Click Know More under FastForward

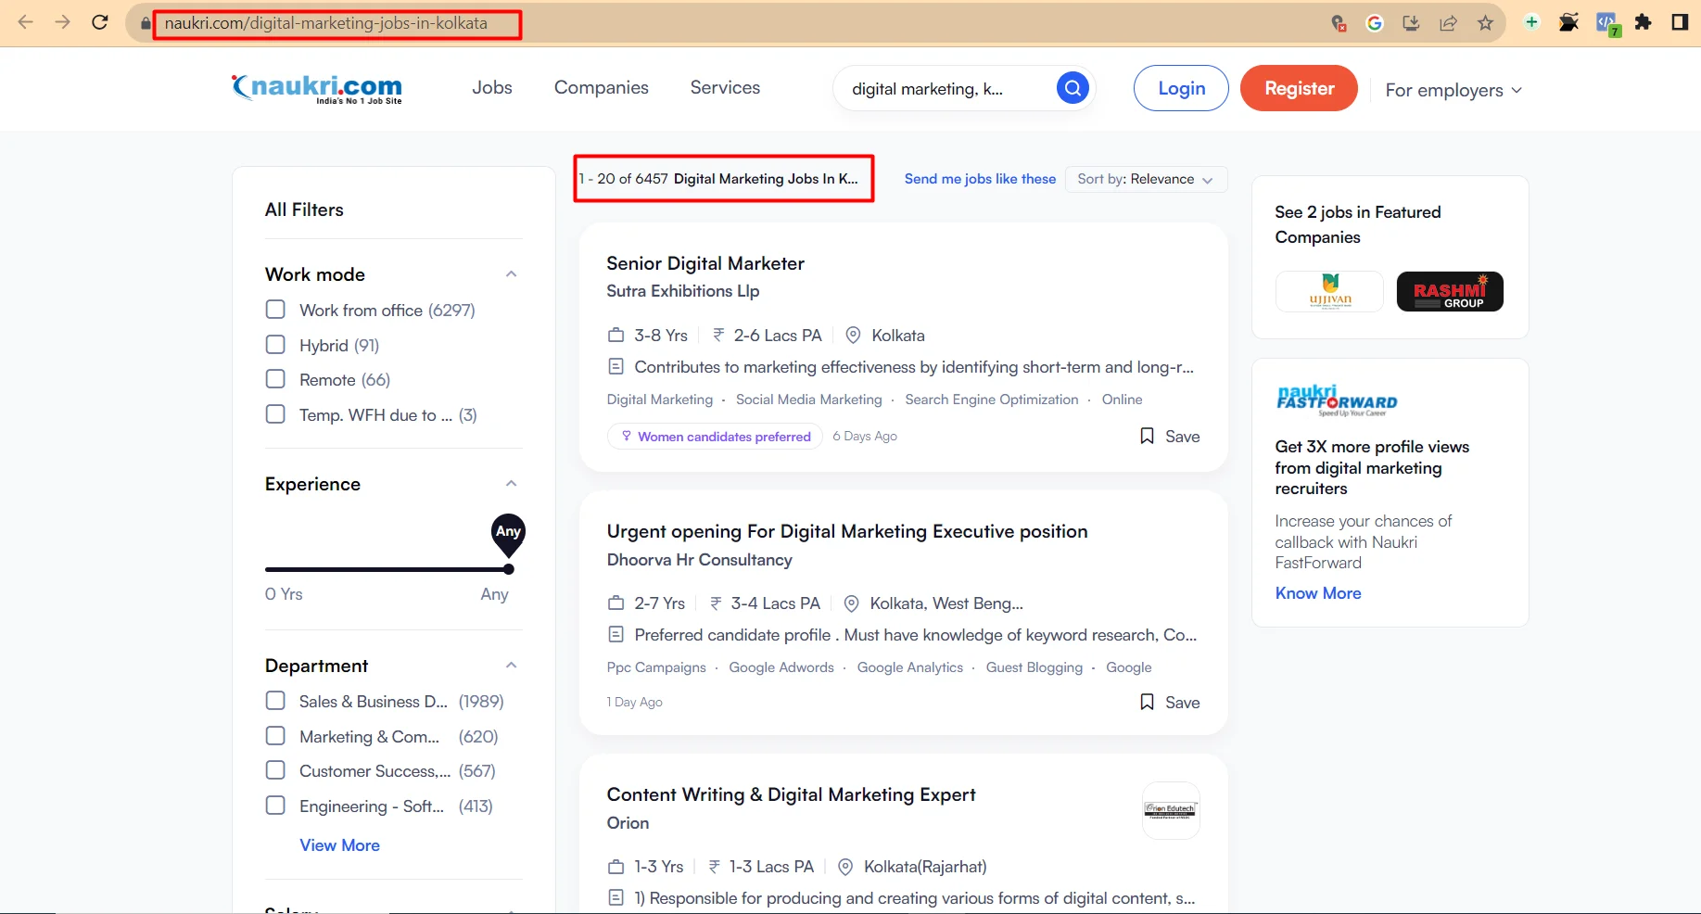coord(1318,593)
